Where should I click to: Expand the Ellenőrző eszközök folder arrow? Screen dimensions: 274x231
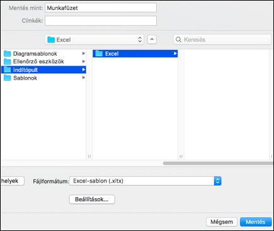click(84, 61)
